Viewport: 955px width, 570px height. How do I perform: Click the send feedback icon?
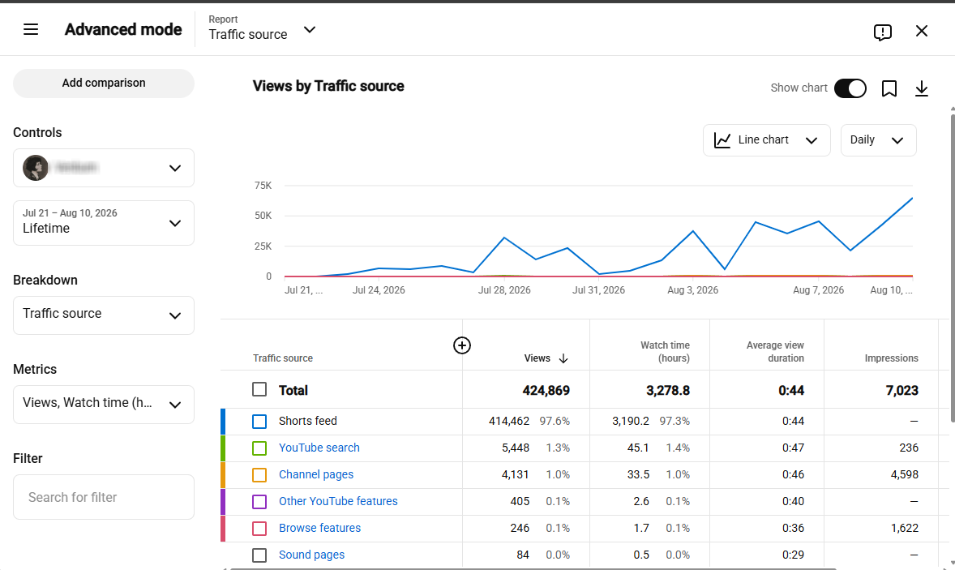pyautogui.click(x=883, y=32)
